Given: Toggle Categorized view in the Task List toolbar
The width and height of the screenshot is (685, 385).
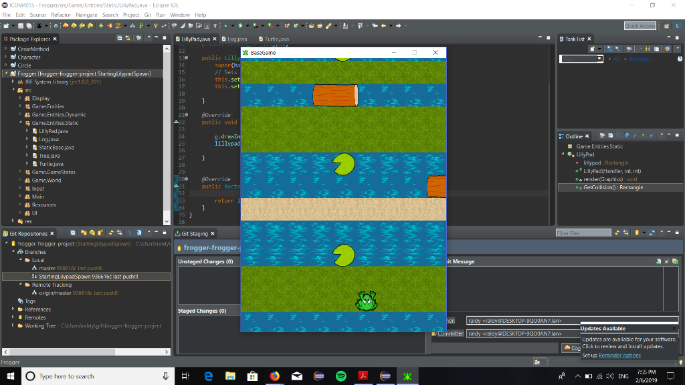Looking at the screenshot, I should [610, 49].
